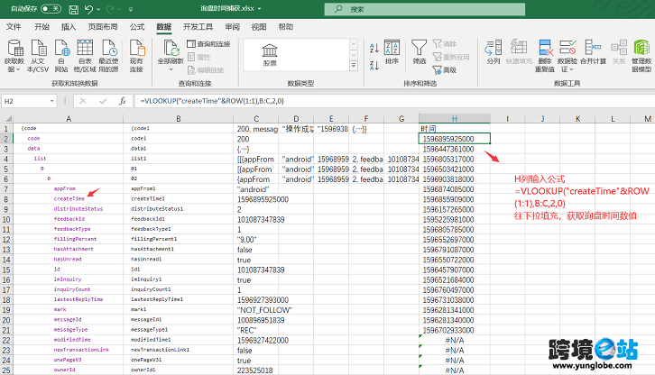Image resolution: width=655 pixels, height=375 pixels.
Task: Click the sort descending Z-A icon
Action: tap(374, 65)
